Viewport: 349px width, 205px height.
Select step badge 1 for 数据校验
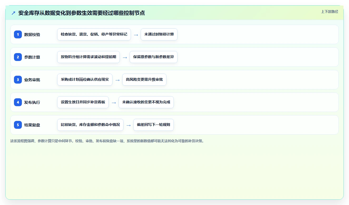18,34
